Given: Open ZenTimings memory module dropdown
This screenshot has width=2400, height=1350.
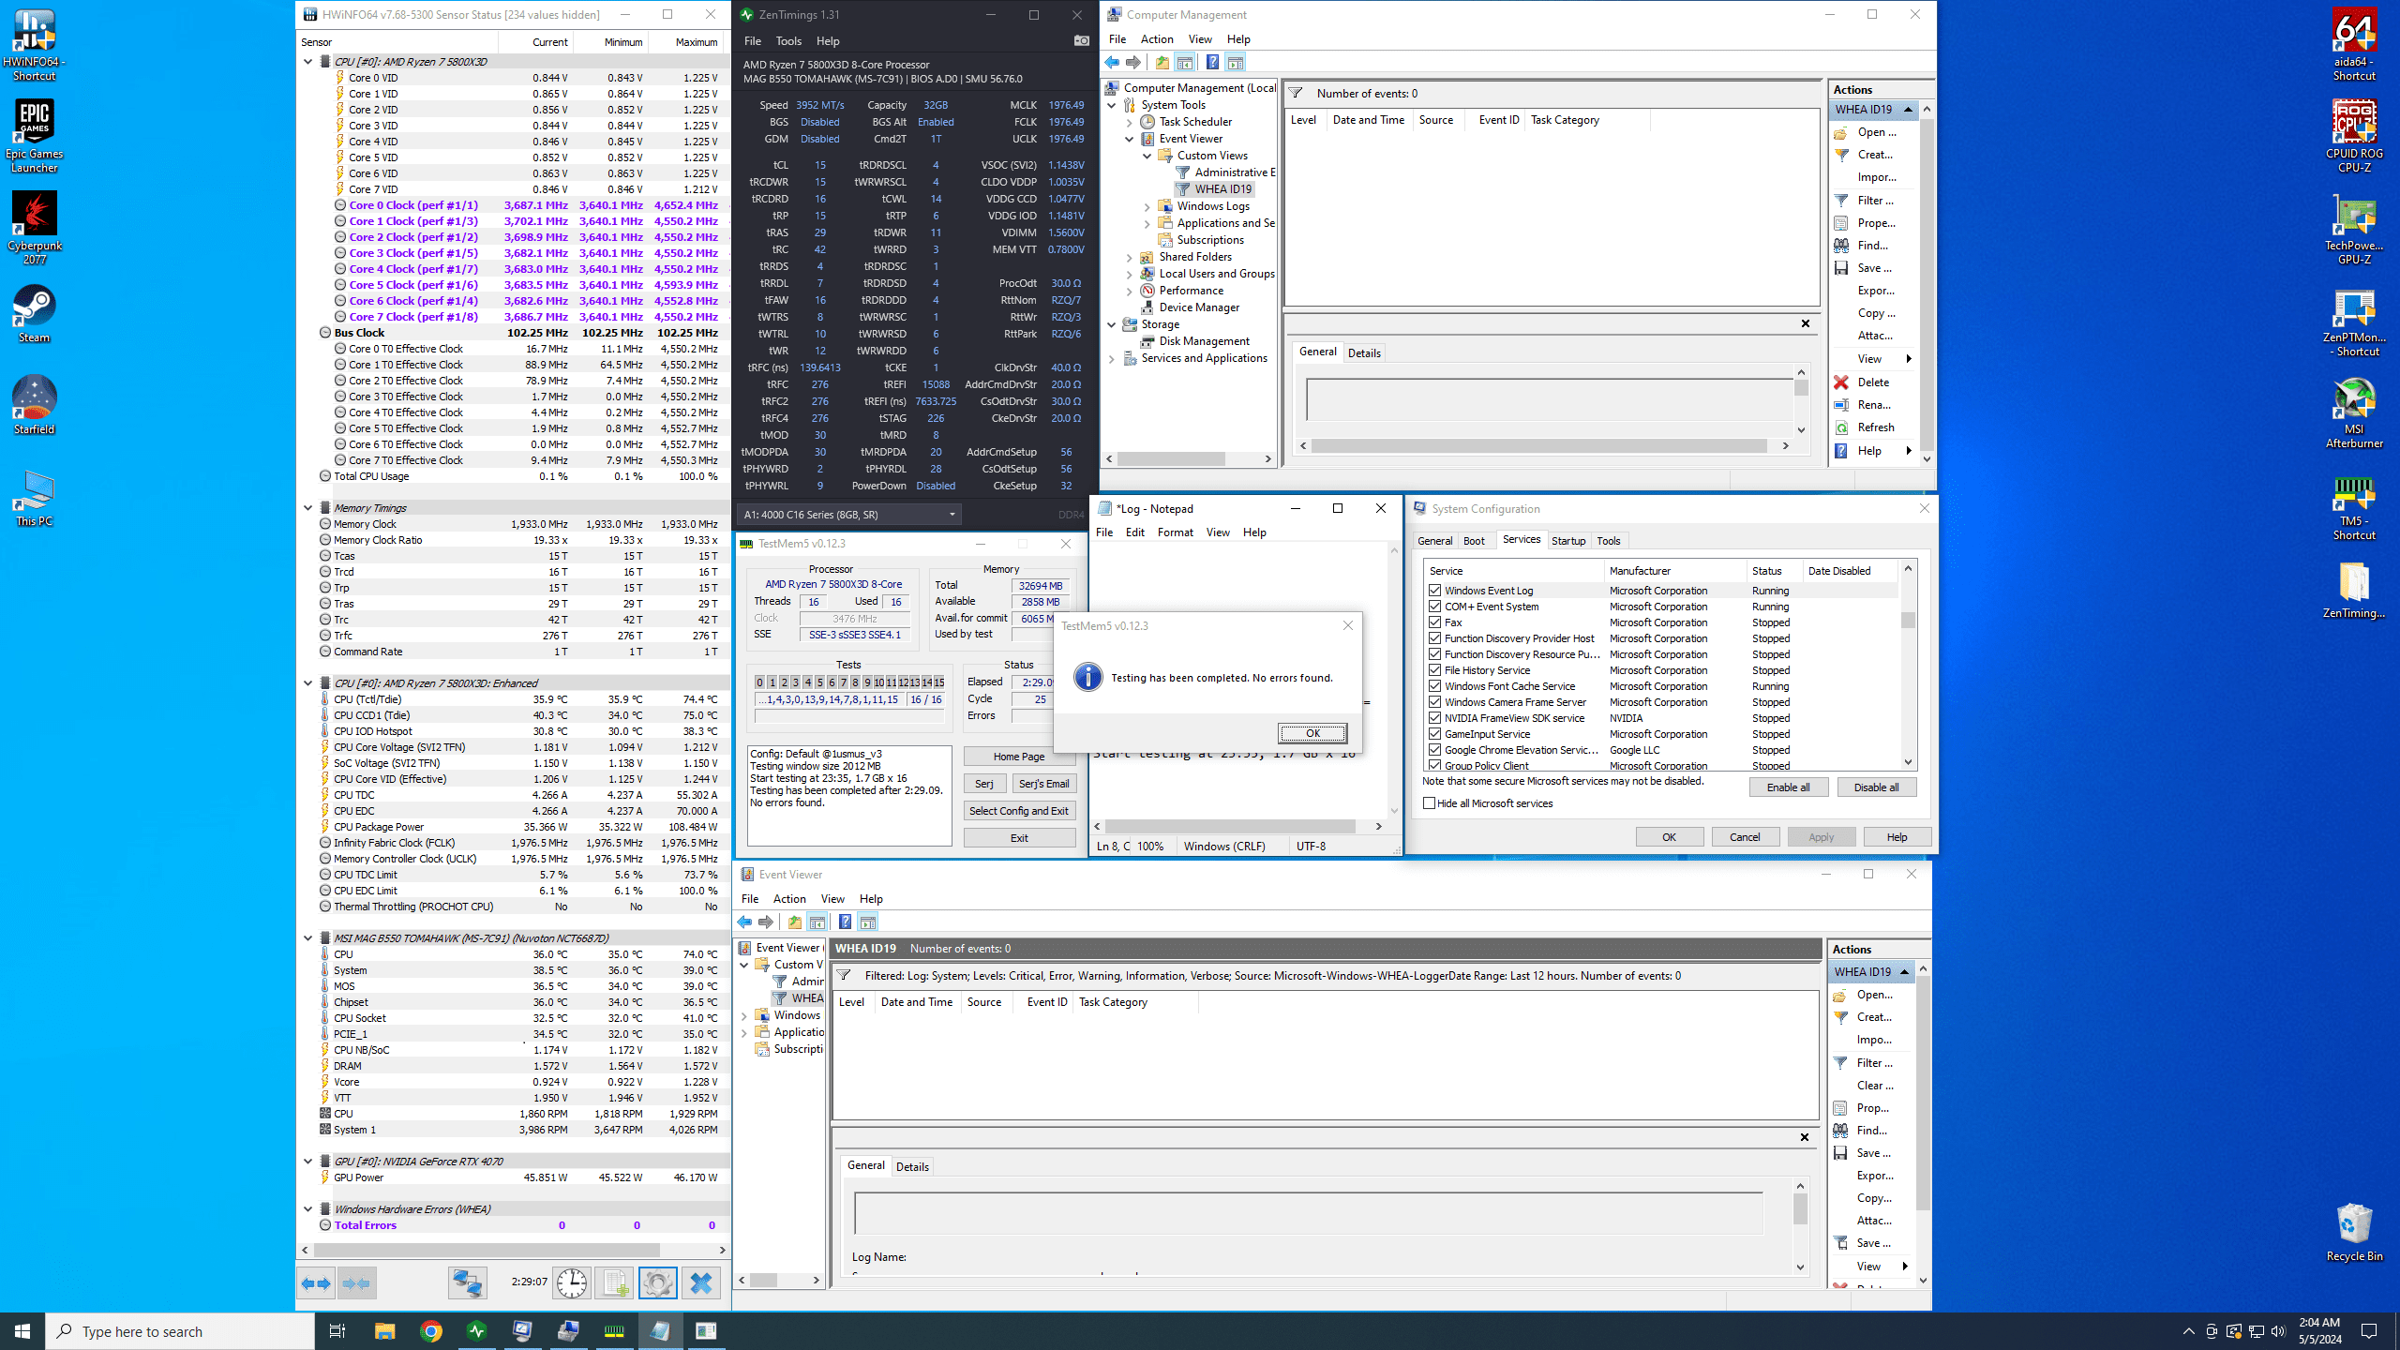Looking at the screenshot, I should [849, 515].
